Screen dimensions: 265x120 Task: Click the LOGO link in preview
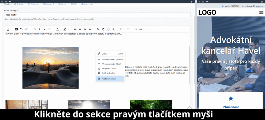(x=207, y=12)
